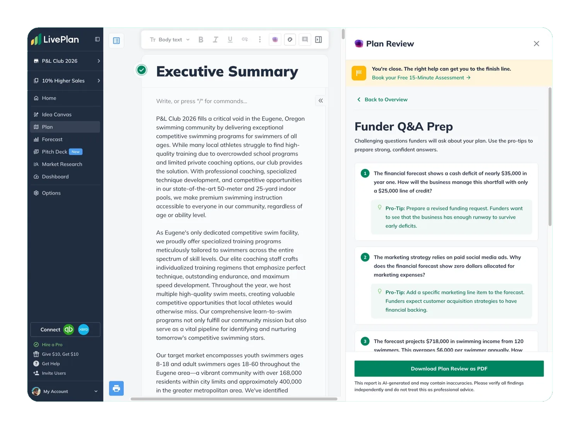
Task: Book your Free 15-Minute Assessment link
Action: [421, 78]
